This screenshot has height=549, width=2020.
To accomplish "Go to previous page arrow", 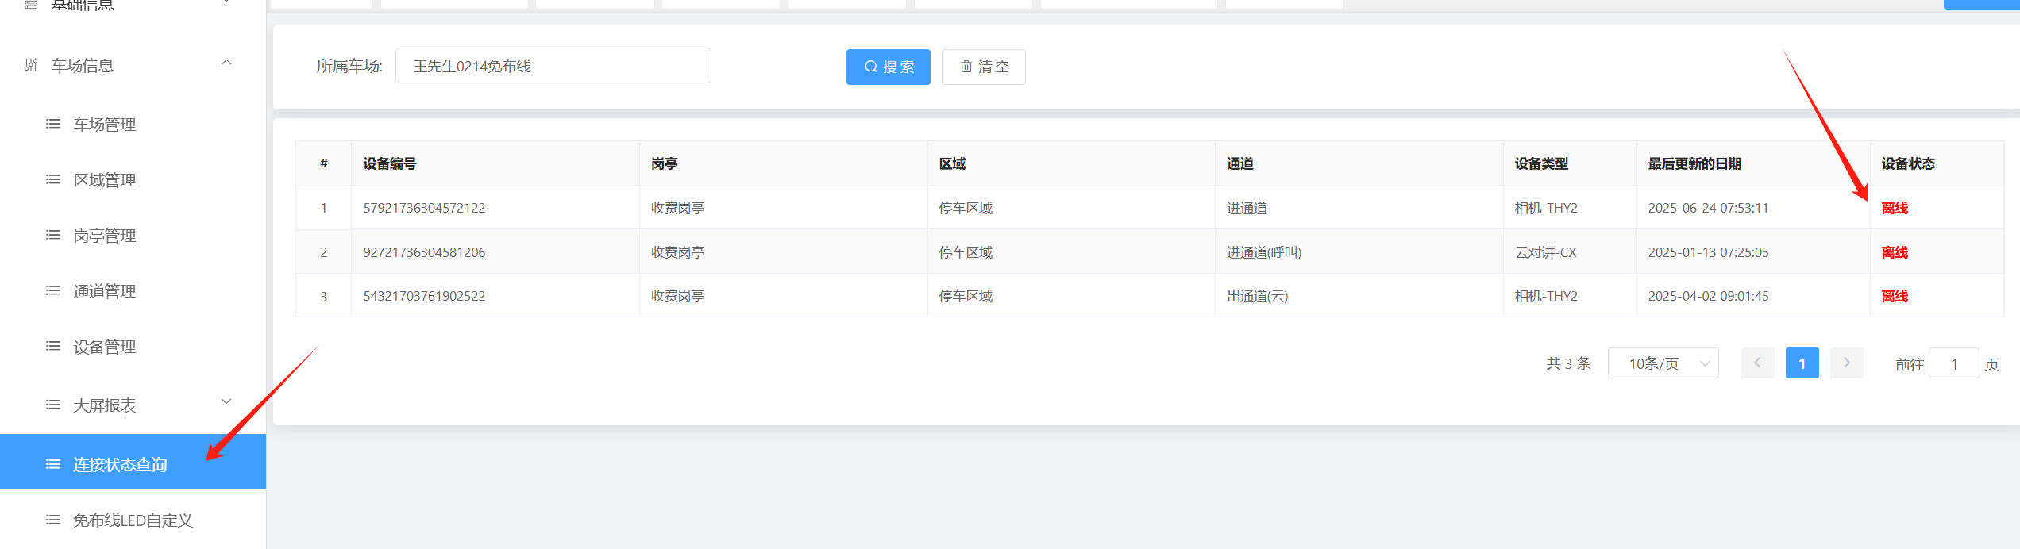I will [1758, 363].
